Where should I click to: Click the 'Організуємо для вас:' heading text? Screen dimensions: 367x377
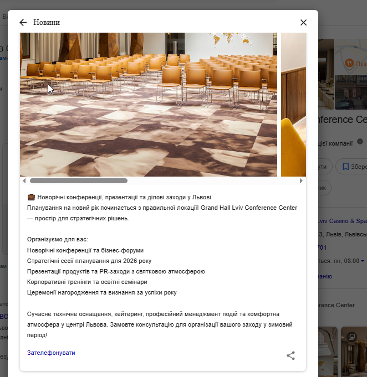tap(57, 240)
